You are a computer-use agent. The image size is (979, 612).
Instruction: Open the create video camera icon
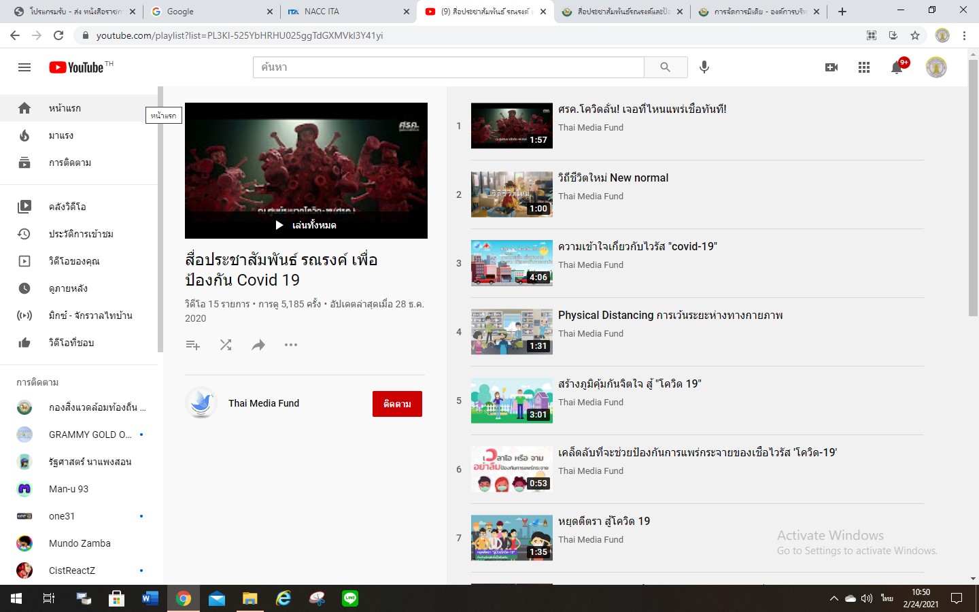(831, 67)
